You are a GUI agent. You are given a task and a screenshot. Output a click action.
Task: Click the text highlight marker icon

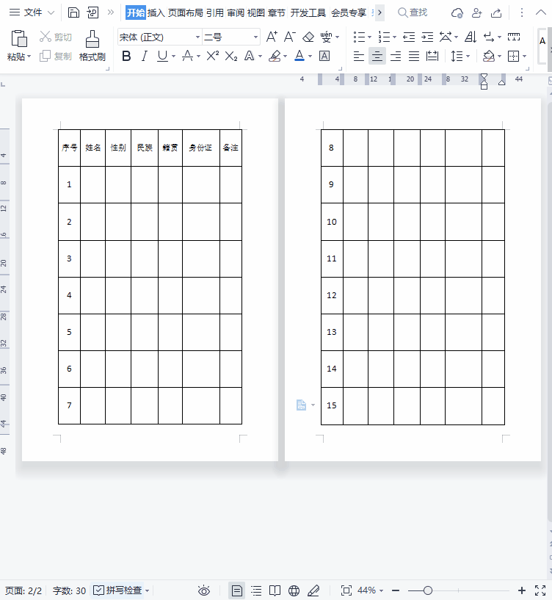275,57
